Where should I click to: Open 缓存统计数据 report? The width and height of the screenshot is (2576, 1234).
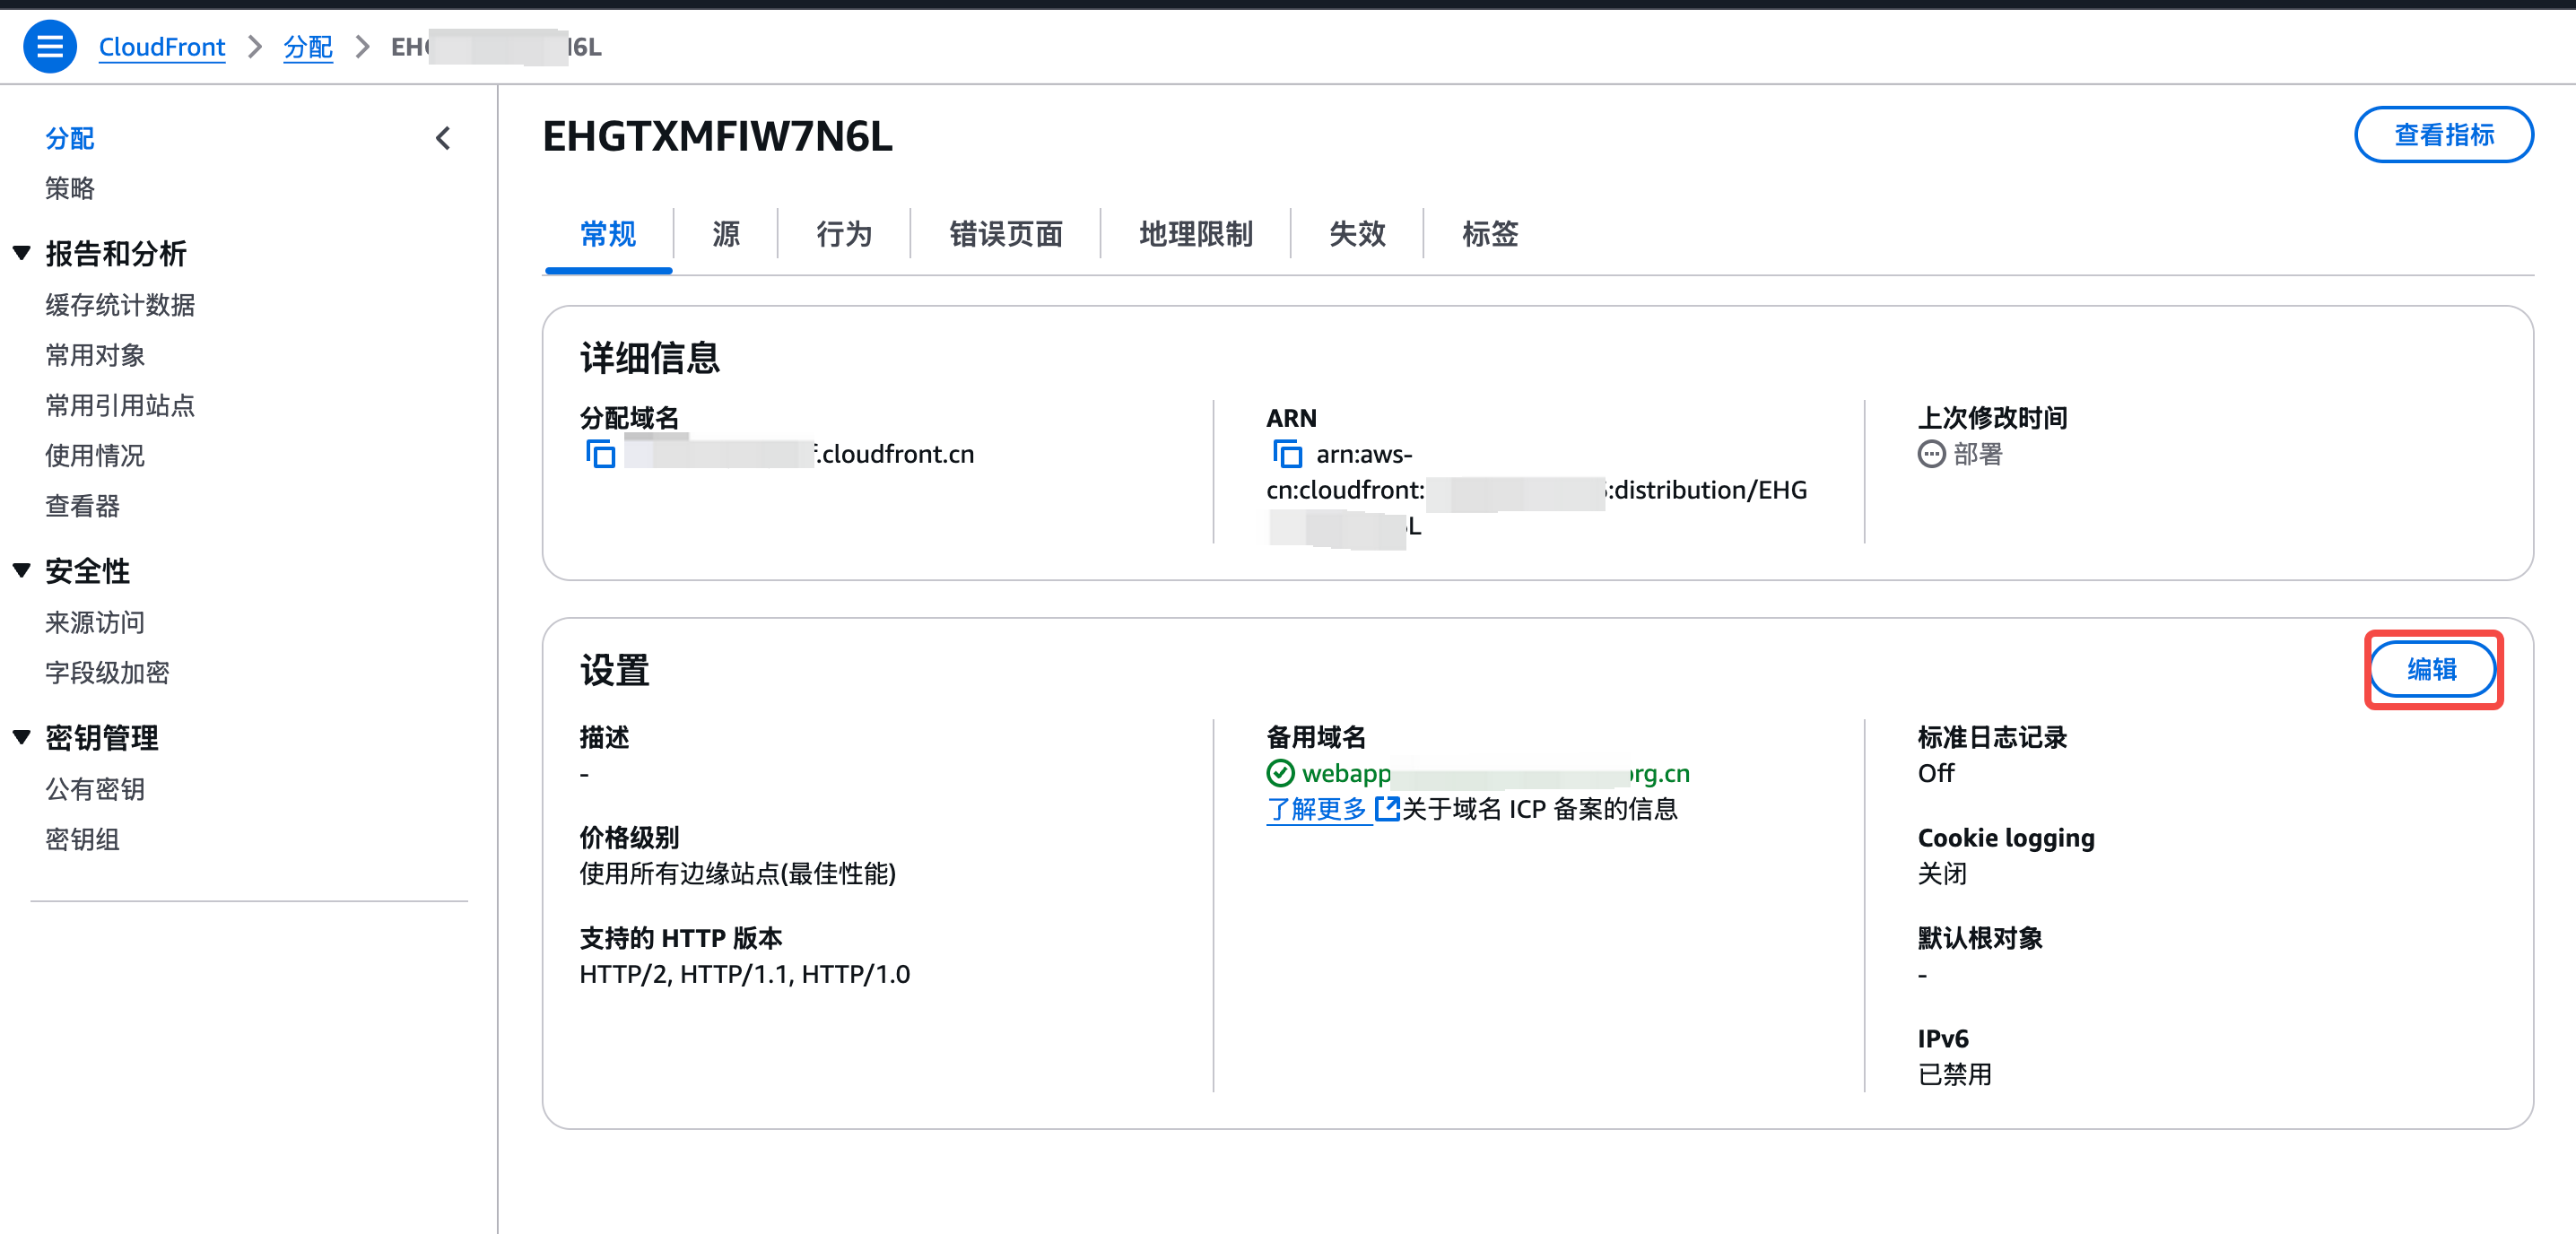(x=120, y=305)
